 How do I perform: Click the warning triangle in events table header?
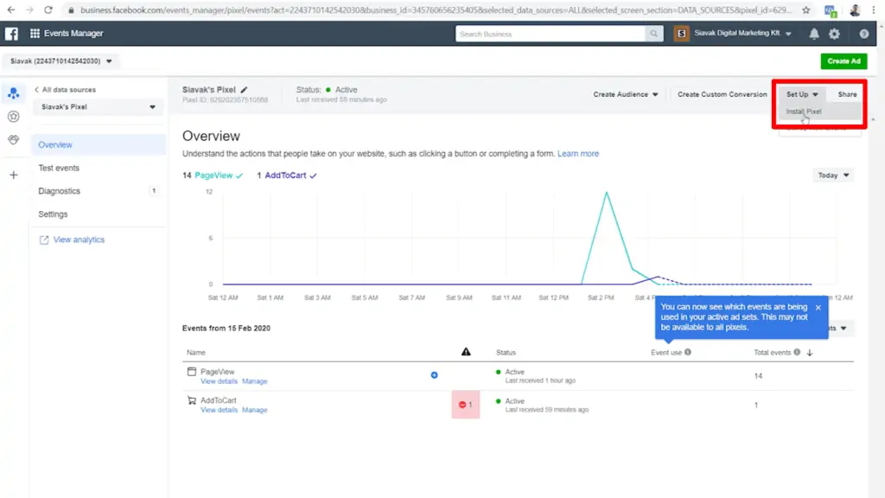[x=466, y=351]
